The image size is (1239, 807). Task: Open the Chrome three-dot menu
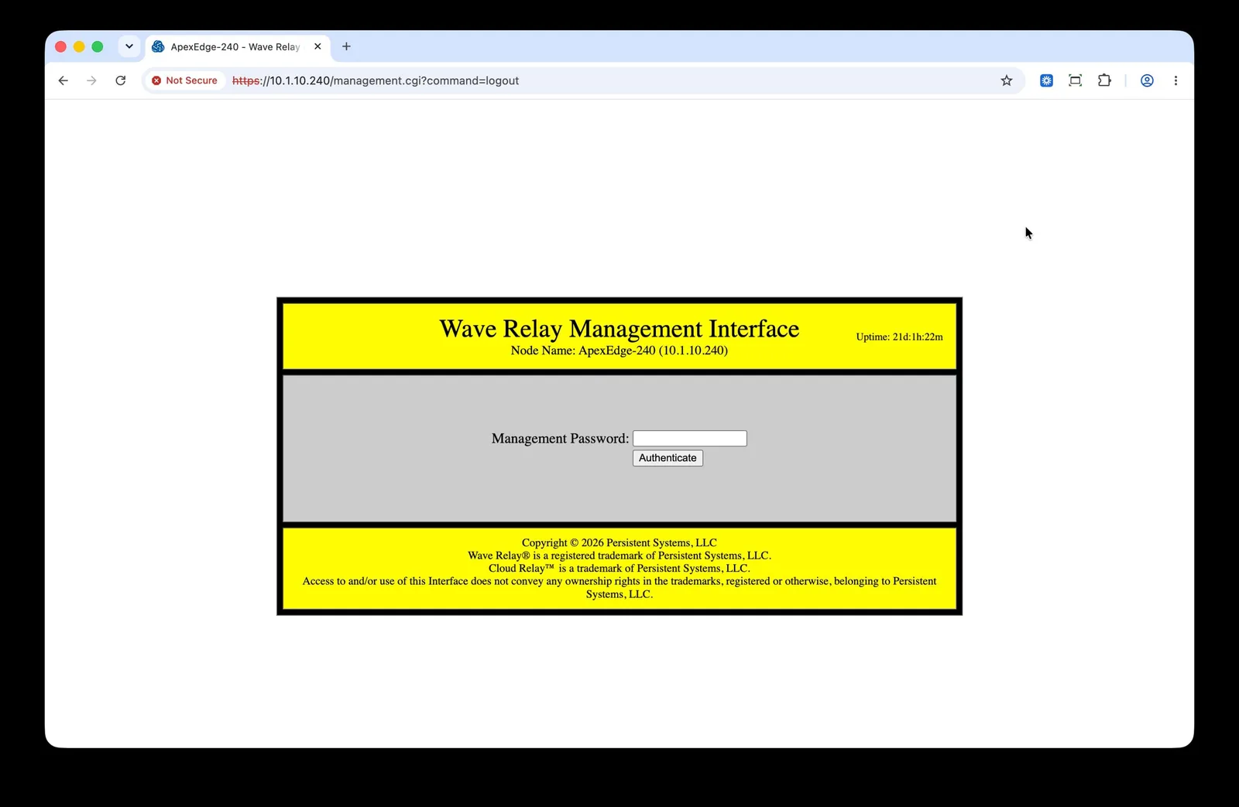(1176, 80)
